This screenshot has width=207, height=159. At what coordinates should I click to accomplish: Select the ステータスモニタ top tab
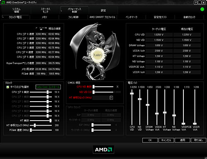coord(46,10)
